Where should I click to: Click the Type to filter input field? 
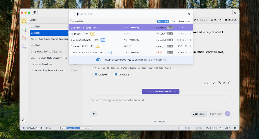[131, 14]
